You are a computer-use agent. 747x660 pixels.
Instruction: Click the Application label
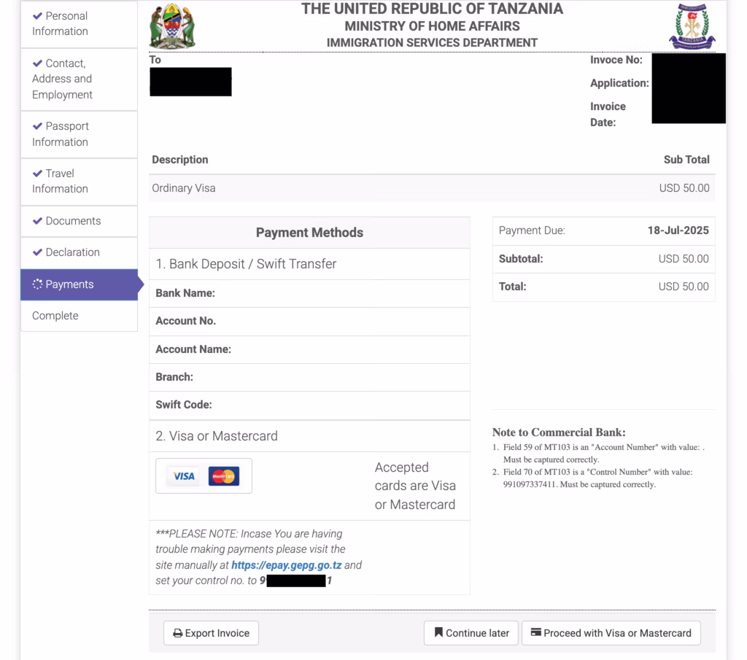click(619, 83)
